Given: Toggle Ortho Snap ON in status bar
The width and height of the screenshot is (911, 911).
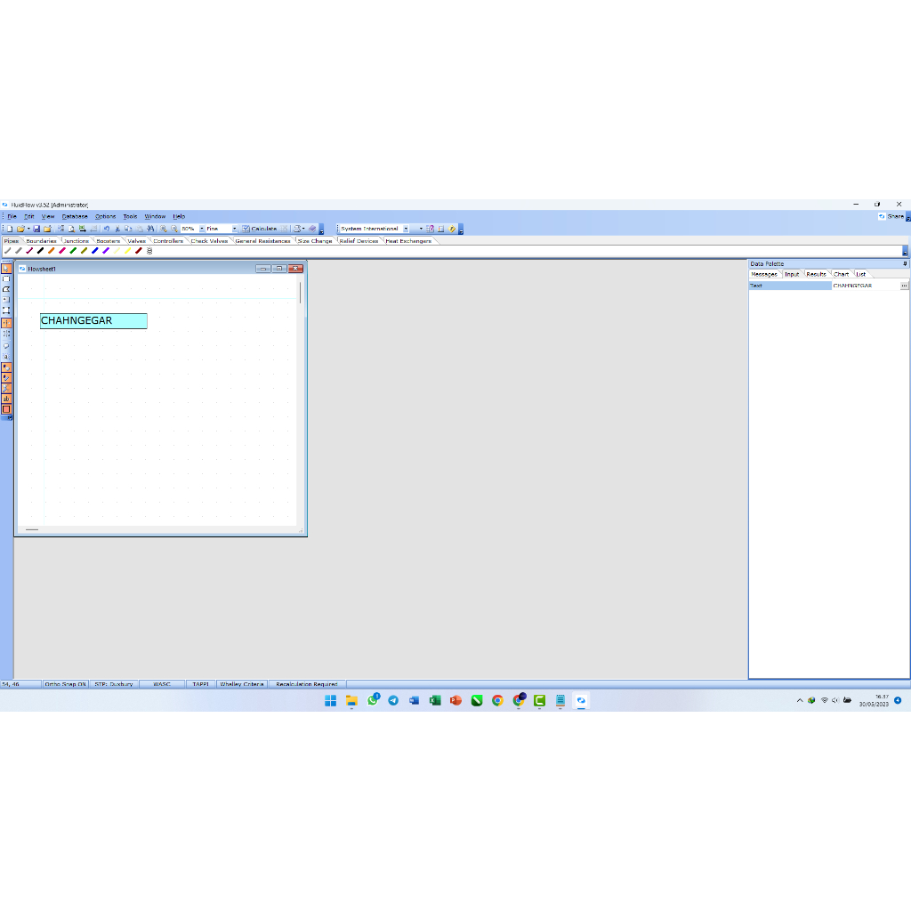Looking at the screenshot, I should [65, 684].
